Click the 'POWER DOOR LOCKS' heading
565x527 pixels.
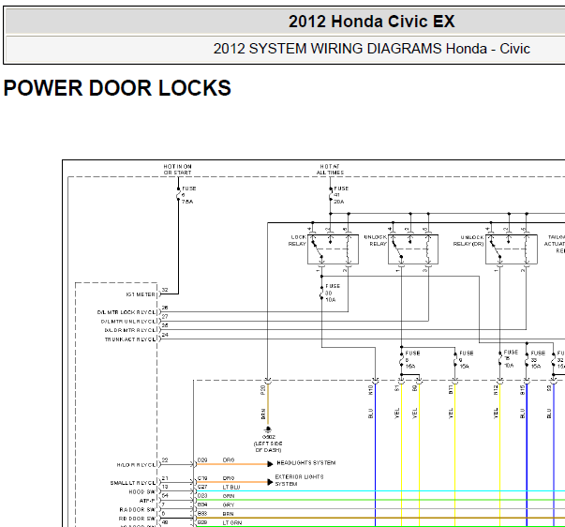point(117,88)
